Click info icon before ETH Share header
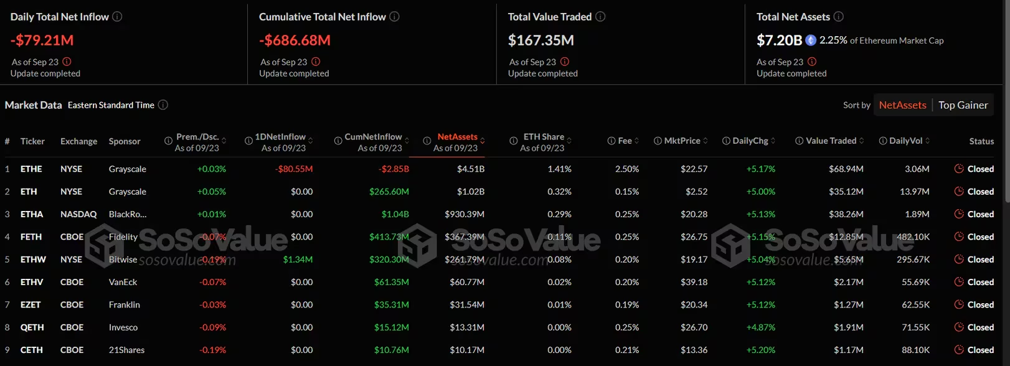This screenshot has height=366, width=1010. 514,141
